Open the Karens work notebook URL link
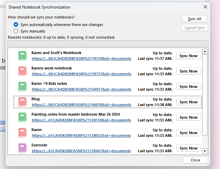Screen dimensions: 220x169 [x=82, y=74]
